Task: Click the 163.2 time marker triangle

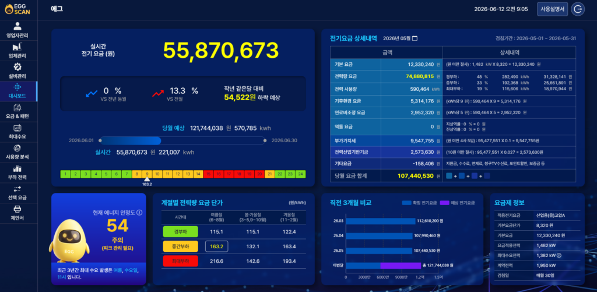Action: point(148,180)
